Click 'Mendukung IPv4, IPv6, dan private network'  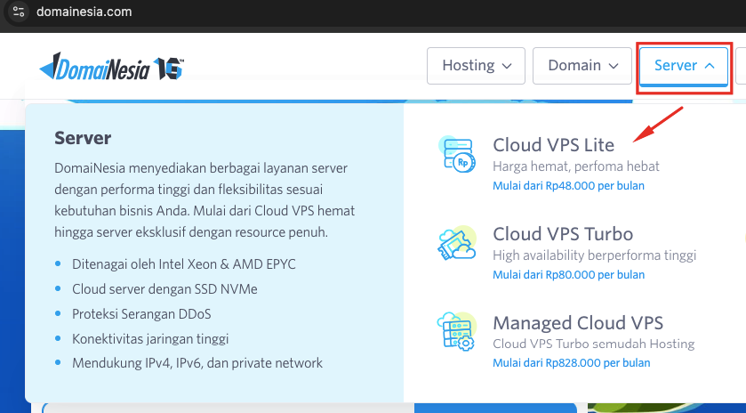(197, 363)
